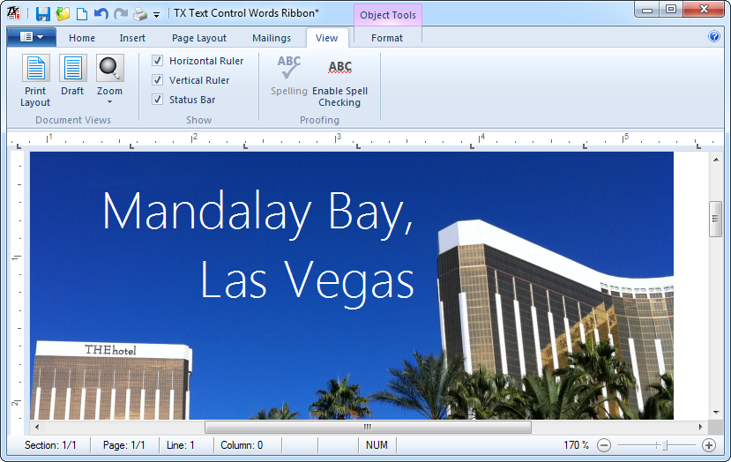This screenshot has width=731, height=462.
Task: Undo the last action
Action: coord(101,13)
